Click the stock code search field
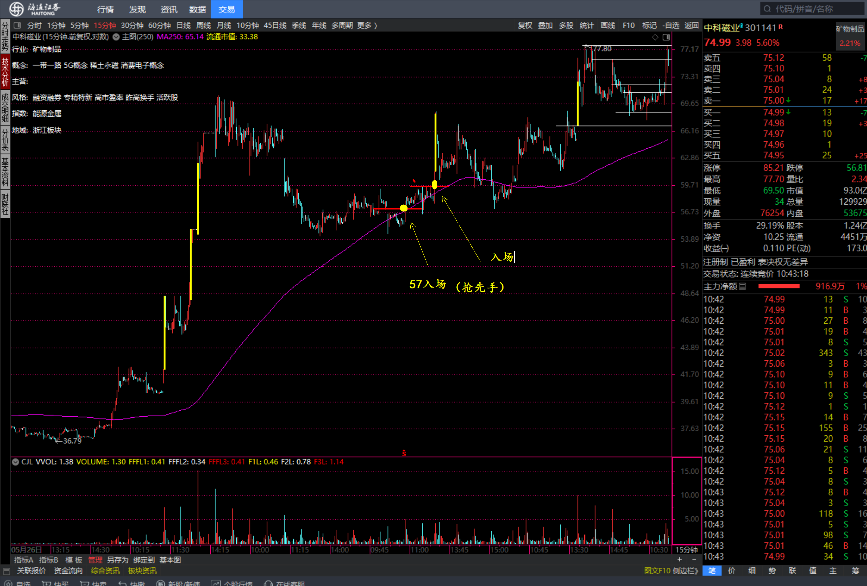The image size is (867, 586). [x=812, y=9]
